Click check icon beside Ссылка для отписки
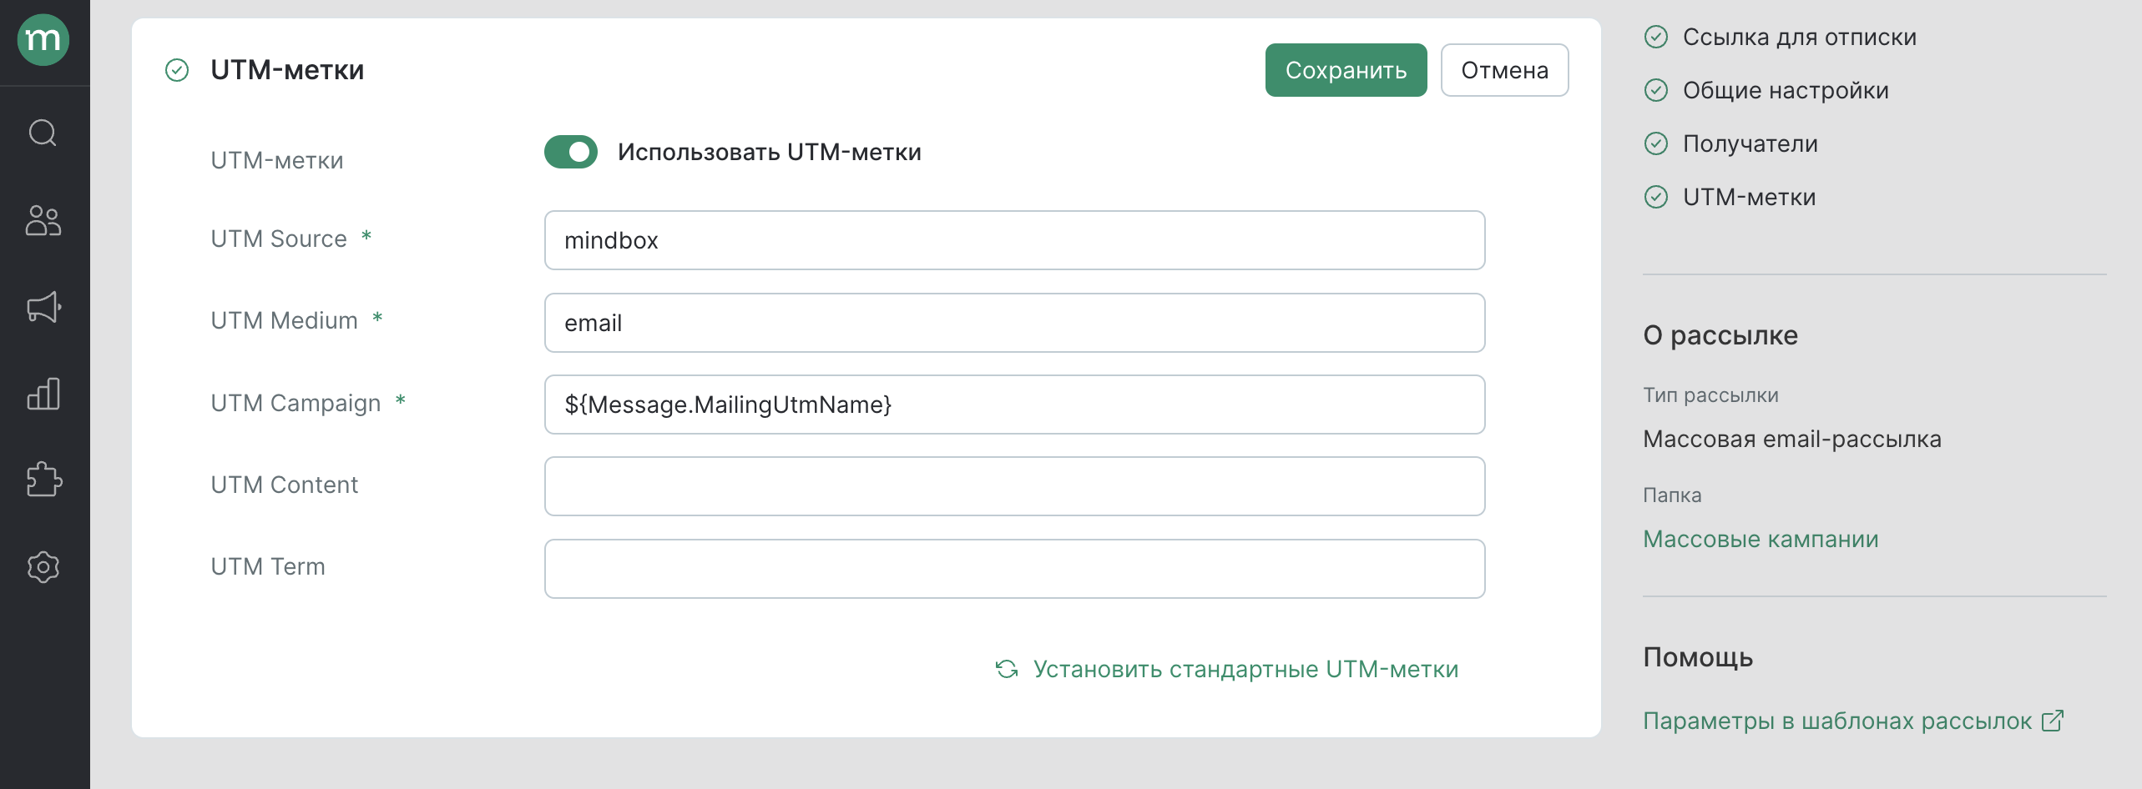The height and width of the screenshot is (789, 2142). coord(1656,37)
